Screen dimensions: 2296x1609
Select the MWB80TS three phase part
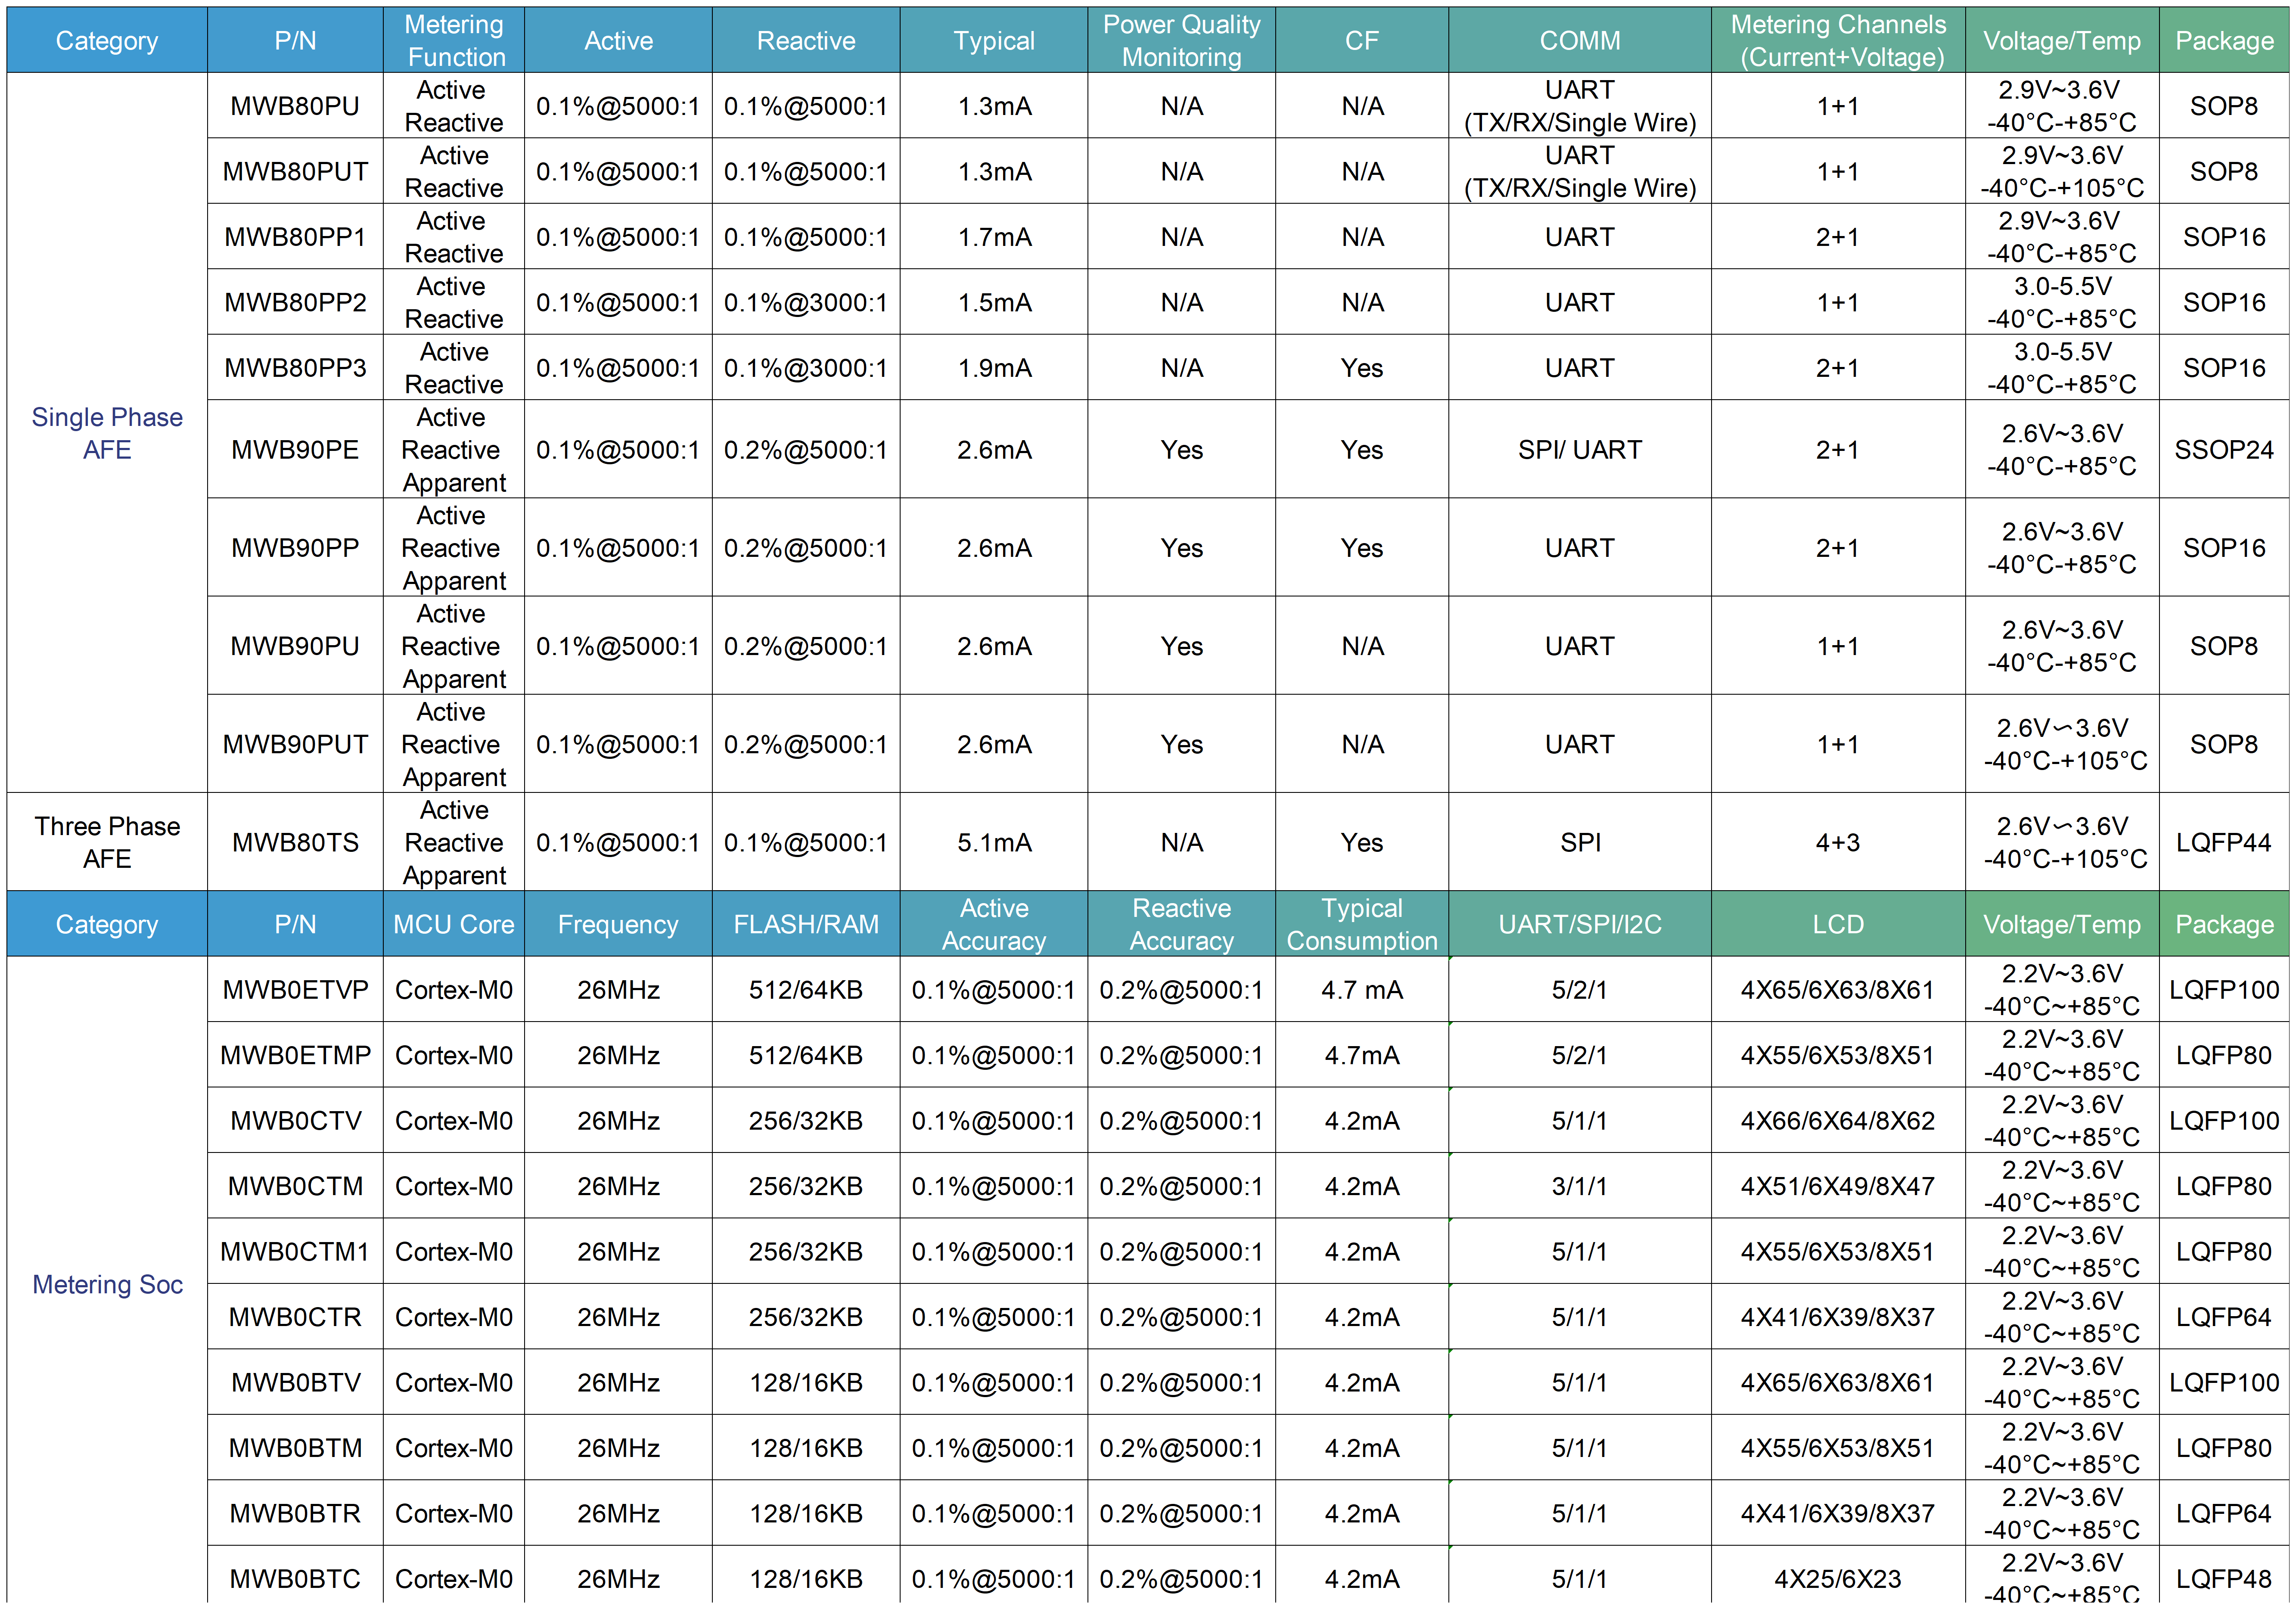(x=295, y=842)
